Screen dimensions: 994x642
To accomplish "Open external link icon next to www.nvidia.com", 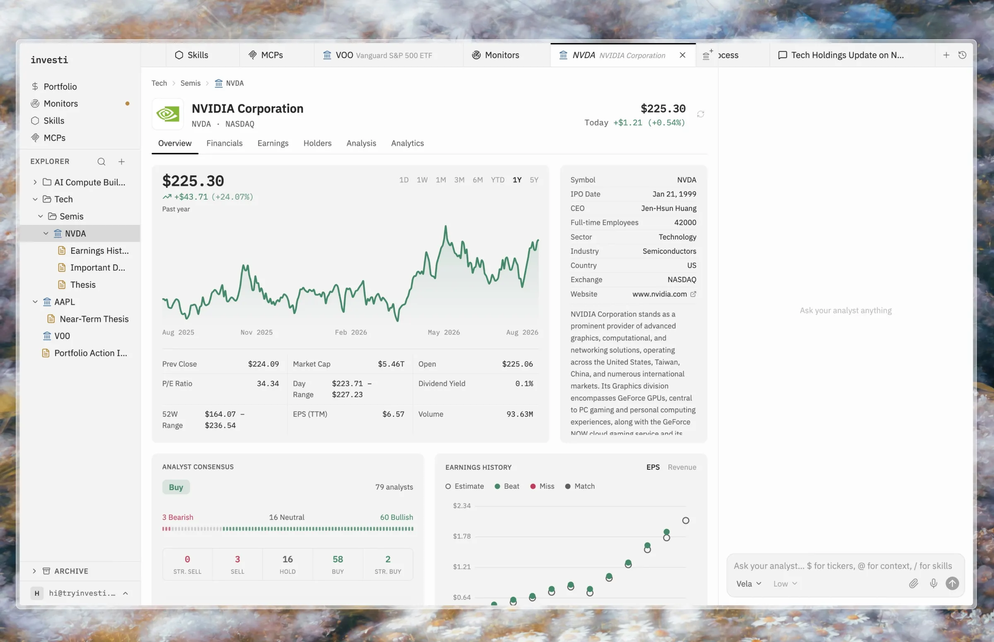I will pos(693,294).
